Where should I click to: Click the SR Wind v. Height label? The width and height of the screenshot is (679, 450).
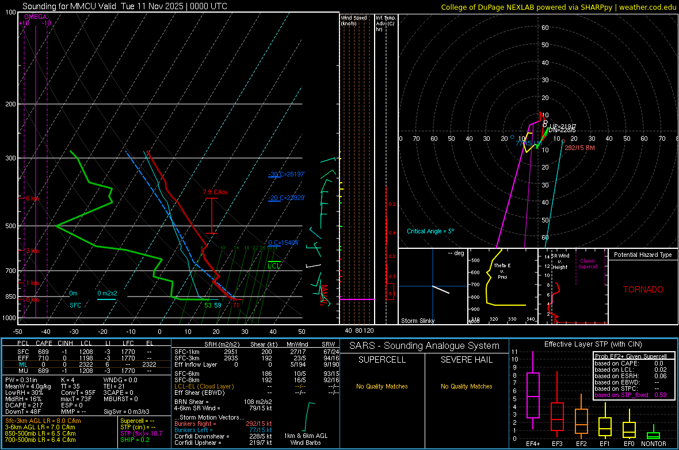(560, 261)
